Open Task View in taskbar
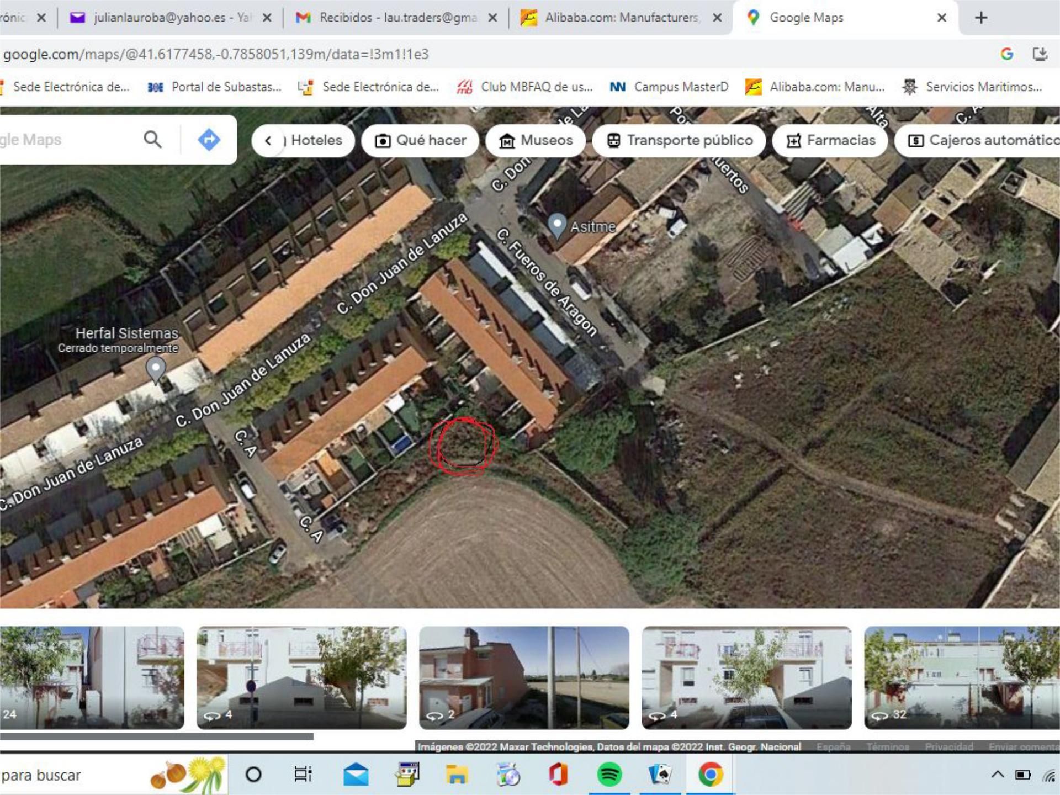 [x=303, y=775]
